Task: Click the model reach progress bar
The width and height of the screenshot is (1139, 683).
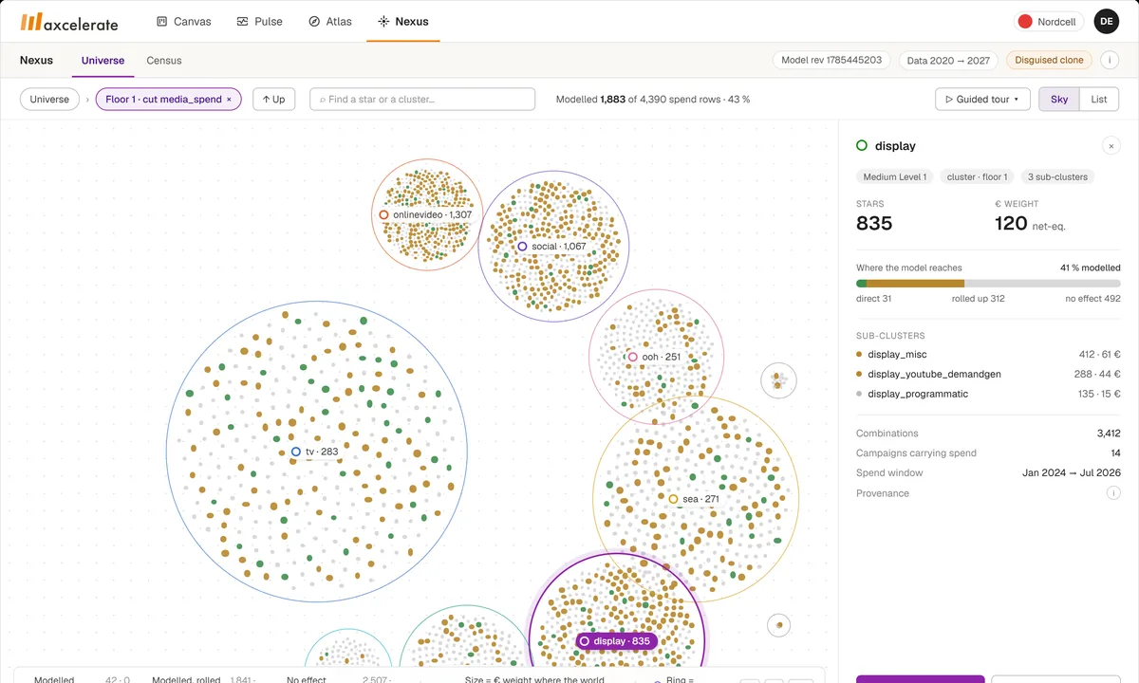Action: tap(988, 283)
